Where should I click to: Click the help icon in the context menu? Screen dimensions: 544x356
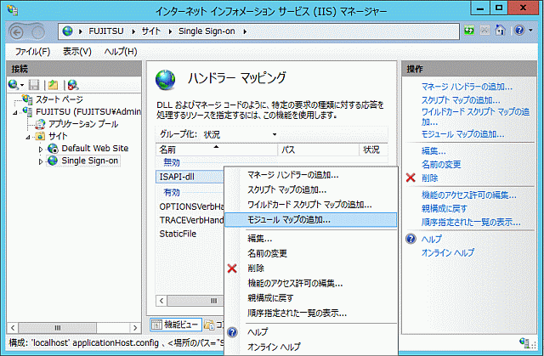click(232, 332)
